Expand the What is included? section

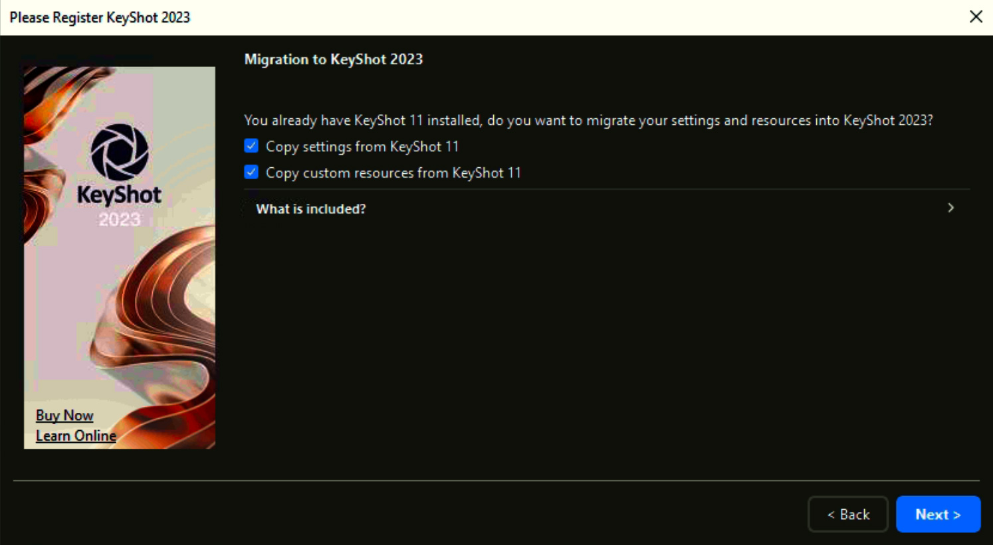tap(607, 208)
